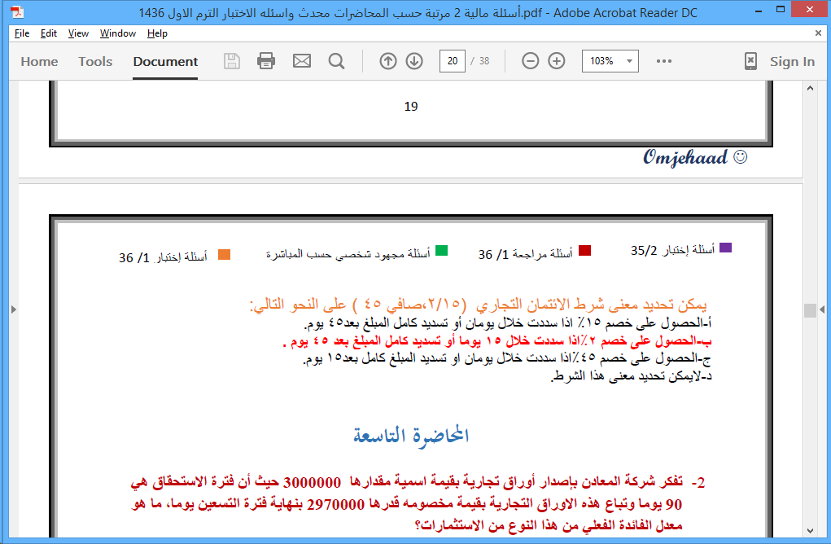This screenshot has width=831, height=544.
Task: Click answer option أ-الحصول على خصم ١٥٪
Action: [508, 322]
